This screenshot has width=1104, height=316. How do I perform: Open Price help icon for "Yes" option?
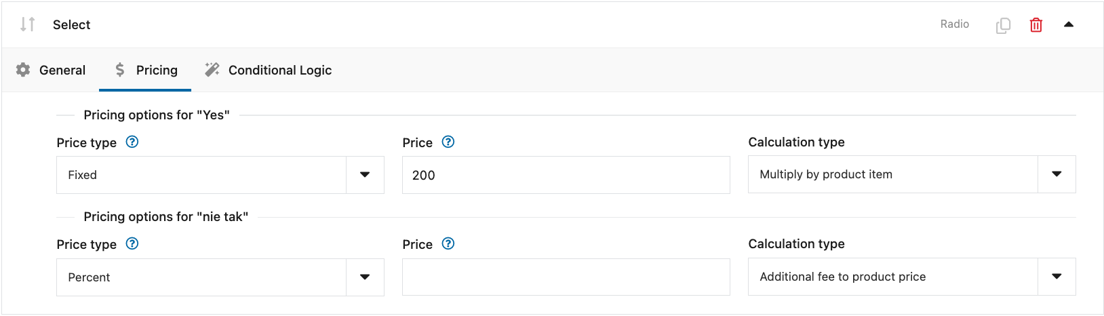tap(448, 142)
